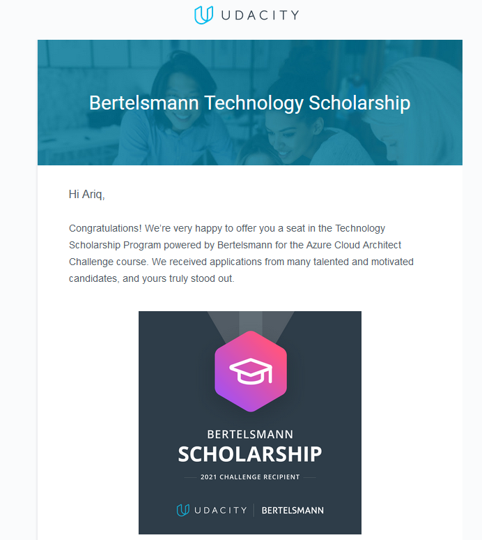The image size is (482, 540).
Task: Click the Bertelsmann Technology Scholarship banner title
Action: (x=250, y=103)
